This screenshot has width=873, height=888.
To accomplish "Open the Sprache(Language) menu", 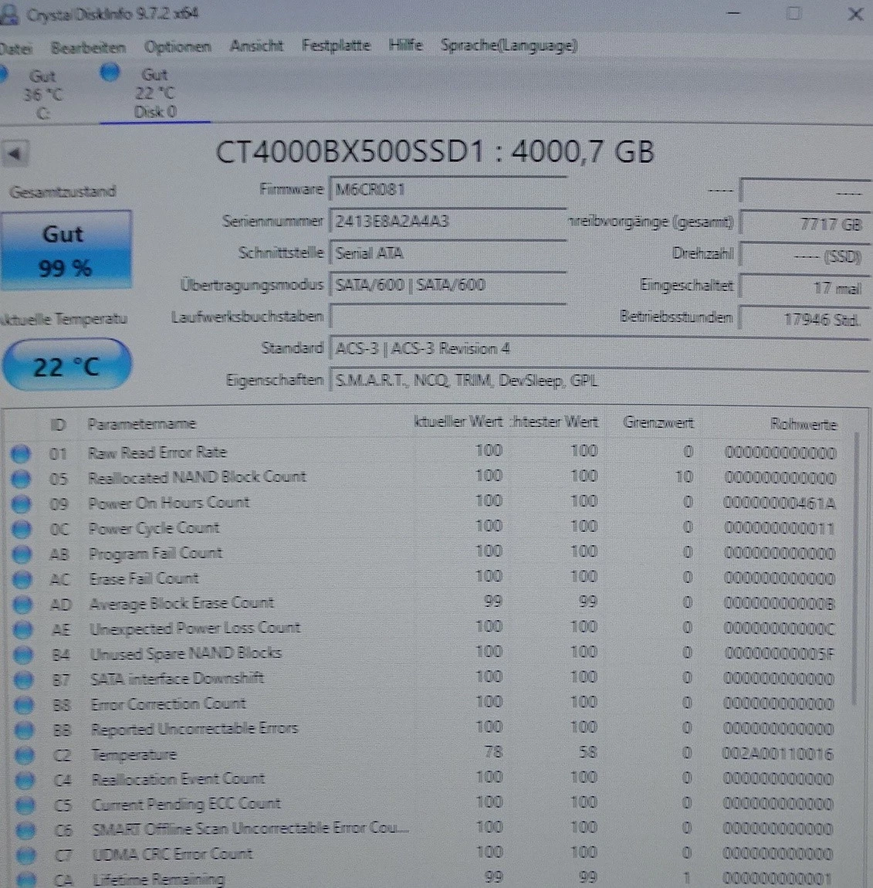I will point(509,46).
